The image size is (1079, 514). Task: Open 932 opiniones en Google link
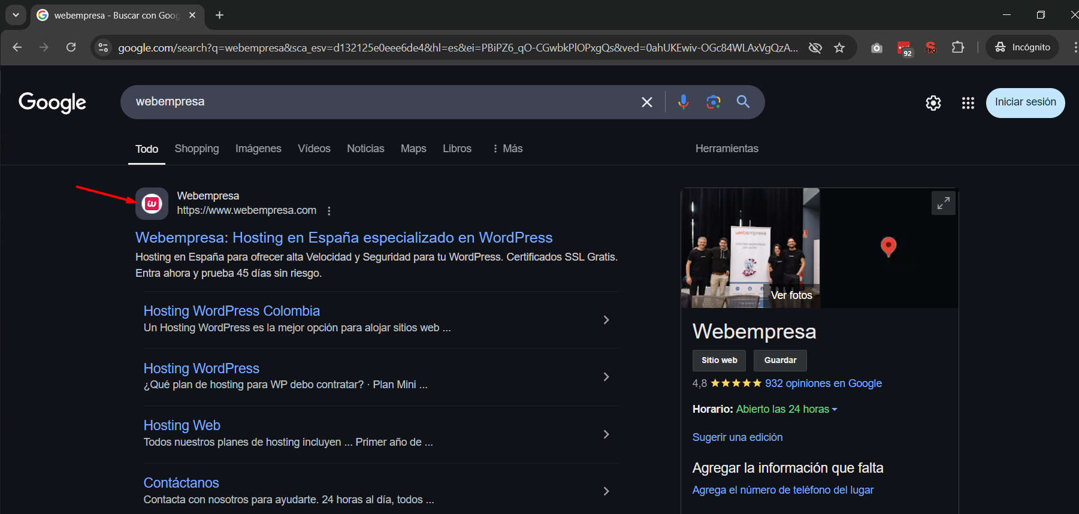[x=823, y=383]
